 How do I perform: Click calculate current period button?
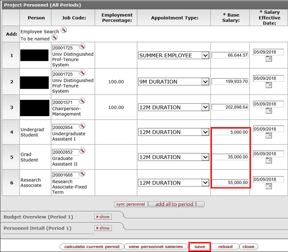[x=92, y=247]
